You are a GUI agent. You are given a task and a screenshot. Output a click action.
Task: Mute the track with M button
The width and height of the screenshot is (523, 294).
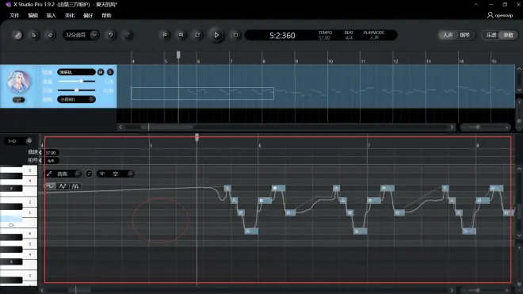[101, 72]
